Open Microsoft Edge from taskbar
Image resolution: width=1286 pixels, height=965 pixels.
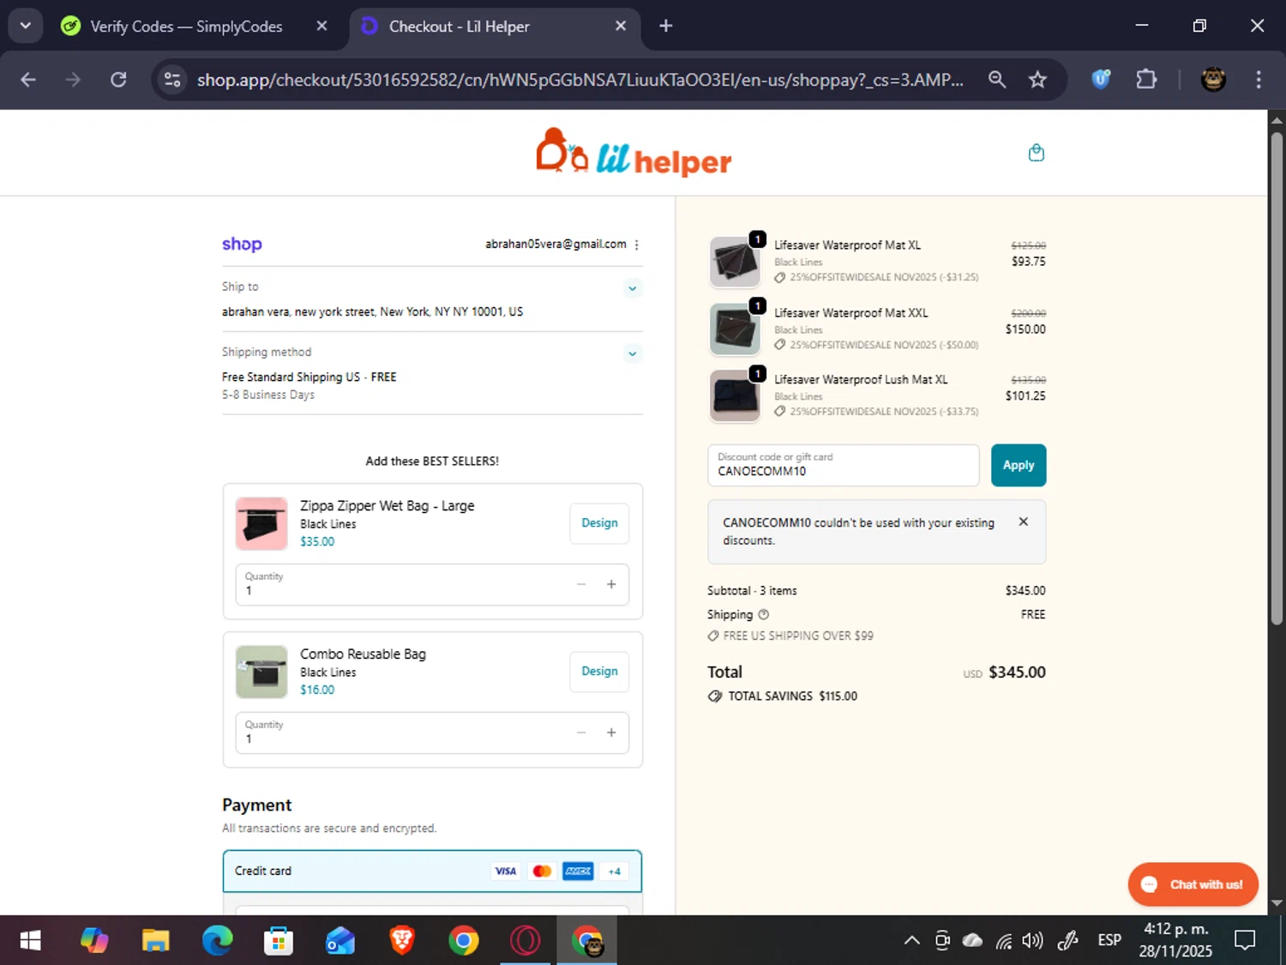(x=217, y=941)
